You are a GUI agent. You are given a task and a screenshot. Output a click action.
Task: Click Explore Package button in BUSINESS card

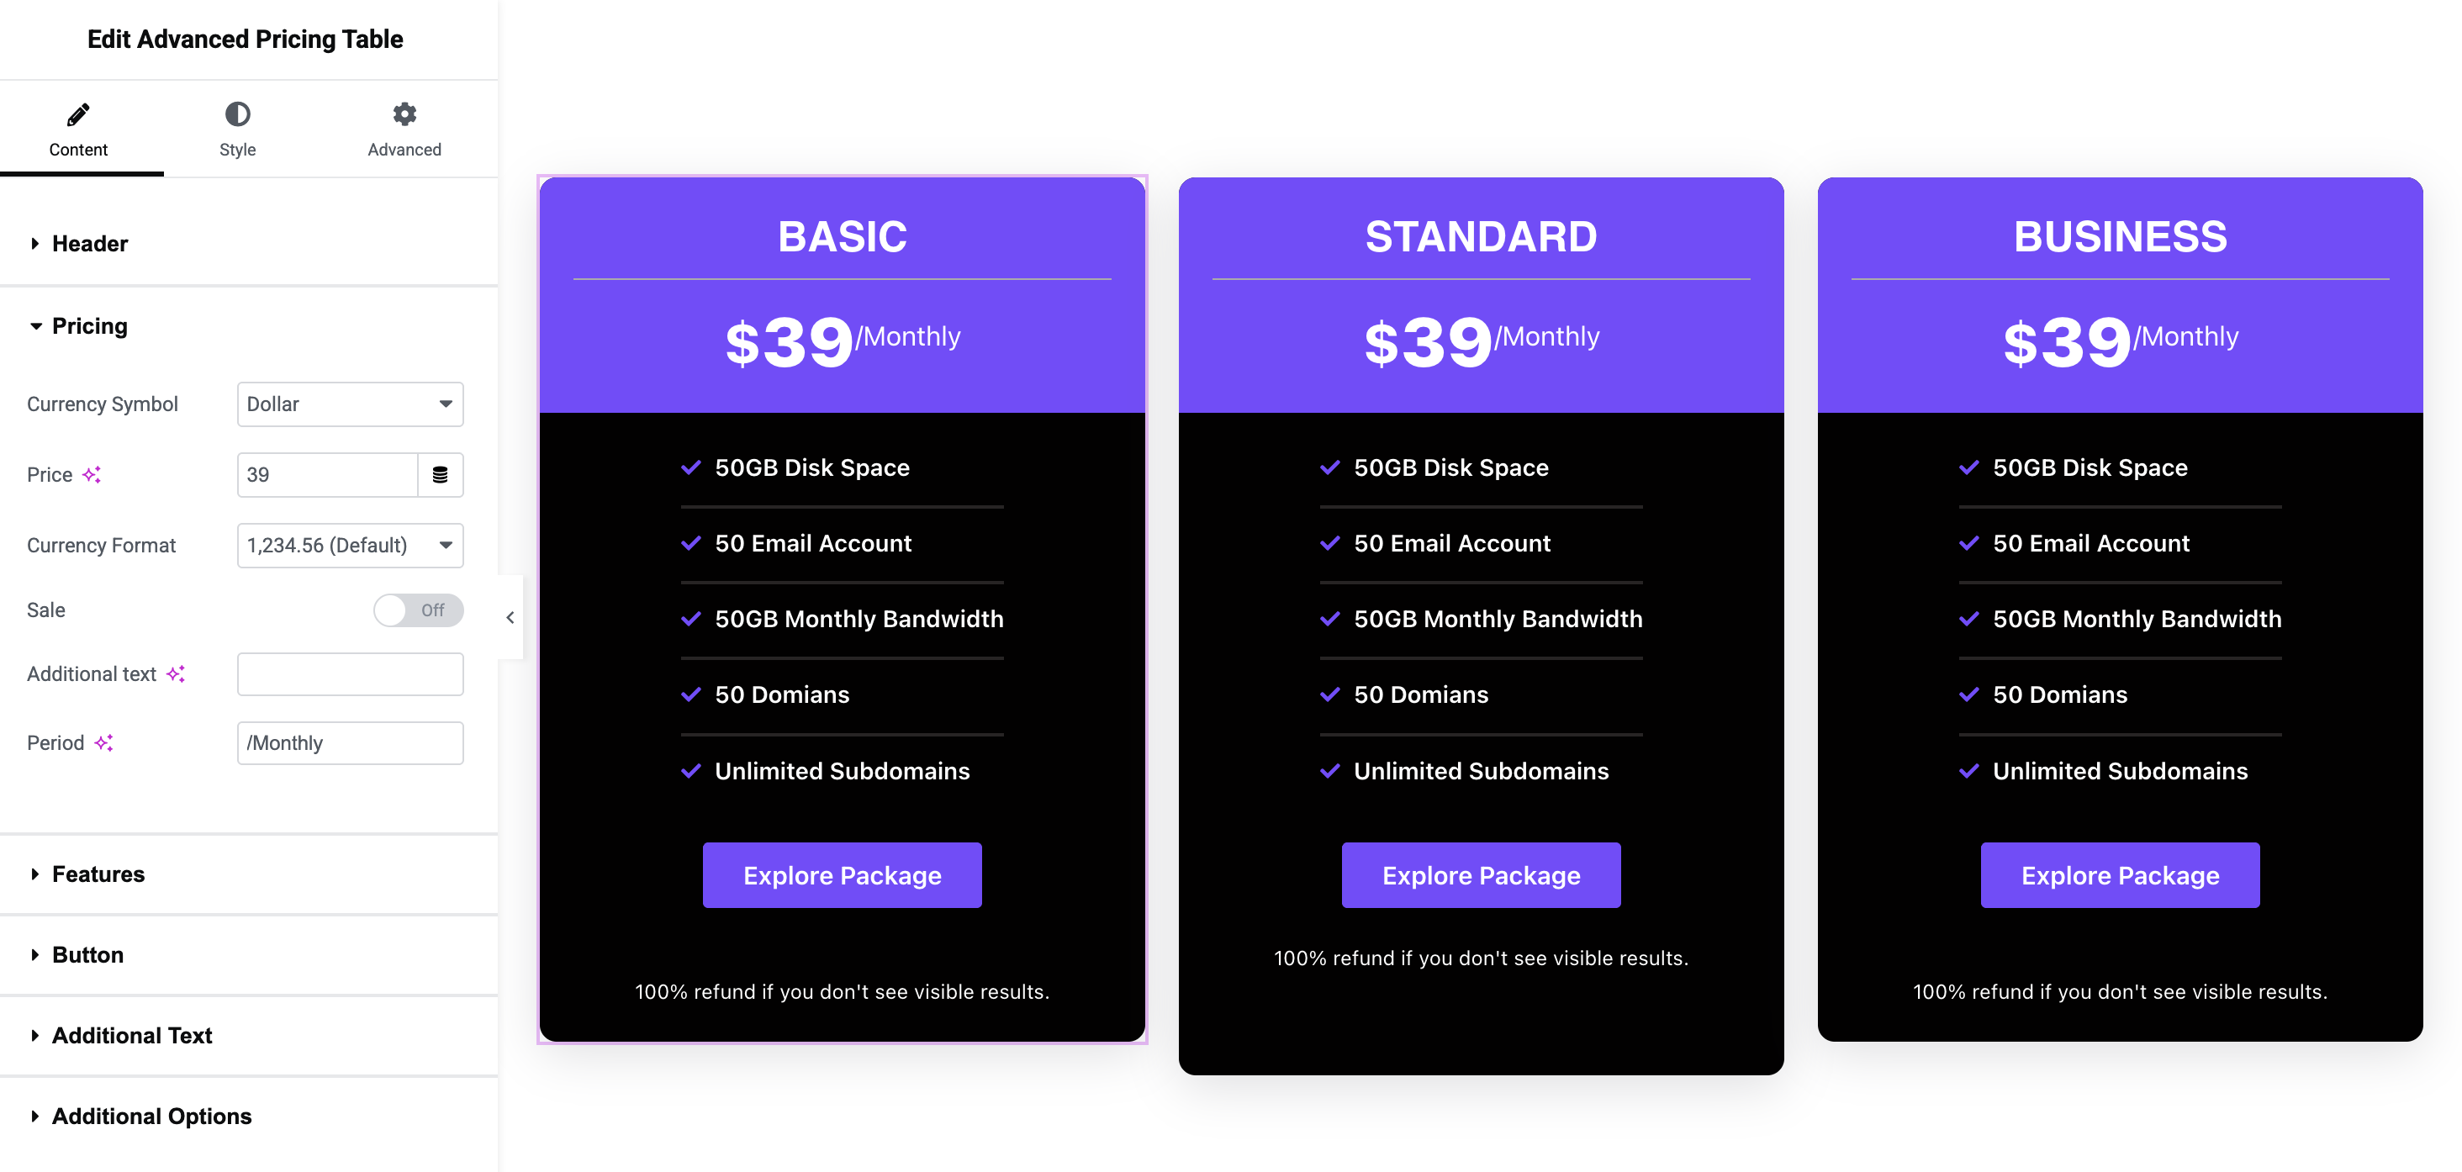(2120, 874)
